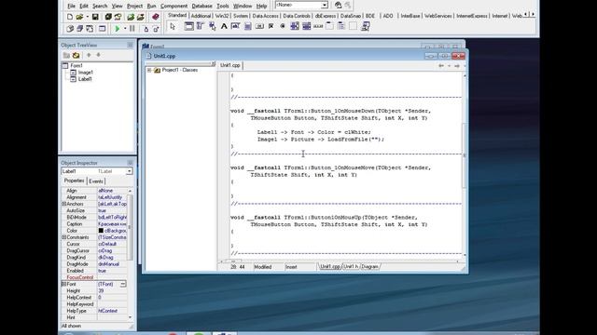Click the Step Over debug icon
This screenshot has width=597, height=335.
156,29
